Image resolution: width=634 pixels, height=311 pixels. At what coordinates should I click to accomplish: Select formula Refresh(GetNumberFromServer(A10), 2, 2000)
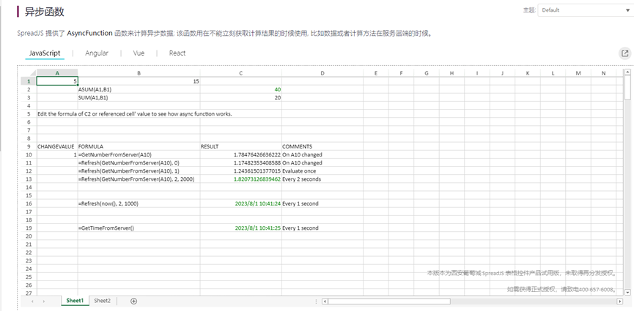point(139,179)
